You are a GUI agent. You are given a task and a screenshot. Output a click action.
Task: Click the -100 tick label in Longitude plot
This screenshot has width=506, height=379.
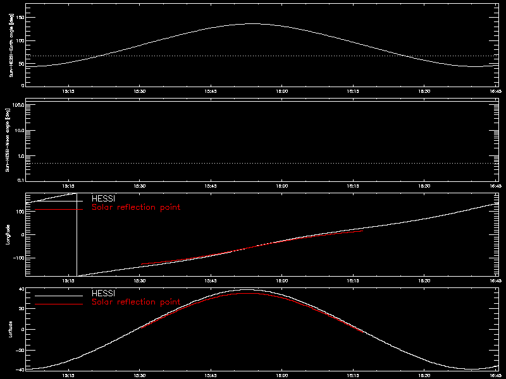(x=19, y=258)
